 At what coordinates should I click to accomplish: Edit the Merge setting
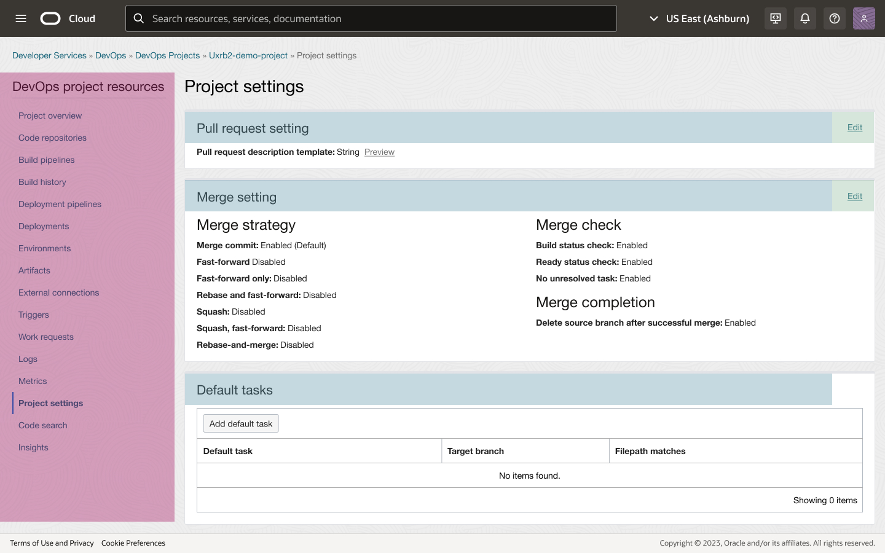[854, 196]
